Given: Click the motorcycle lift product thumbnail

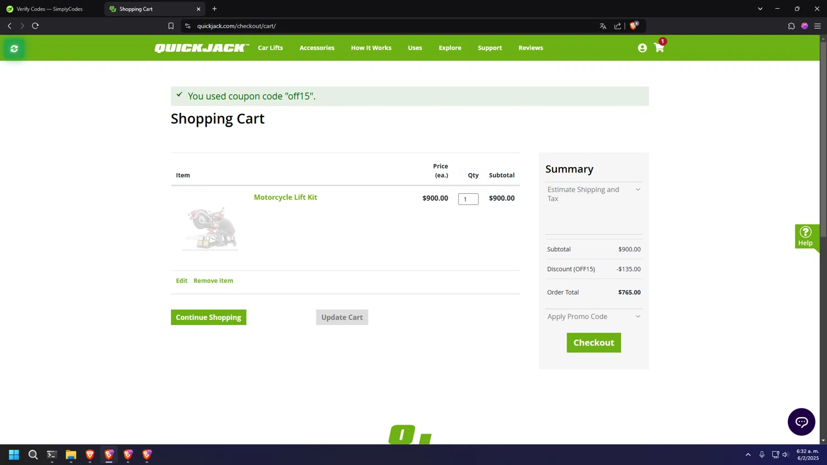Looking at the screenshot, I should pos(210,229).
